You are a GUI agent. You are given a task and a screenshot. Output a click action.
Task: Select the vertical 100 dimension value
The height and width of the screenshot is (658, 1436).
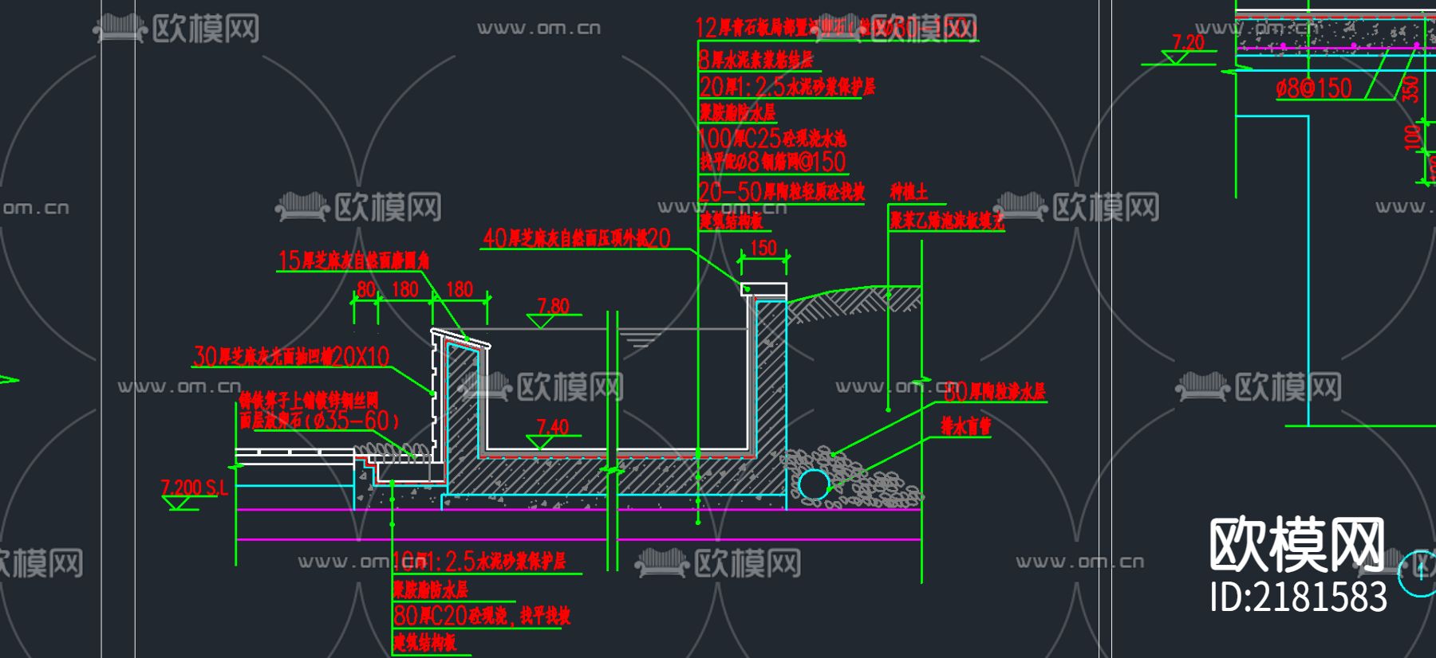tap(1411, 138)
